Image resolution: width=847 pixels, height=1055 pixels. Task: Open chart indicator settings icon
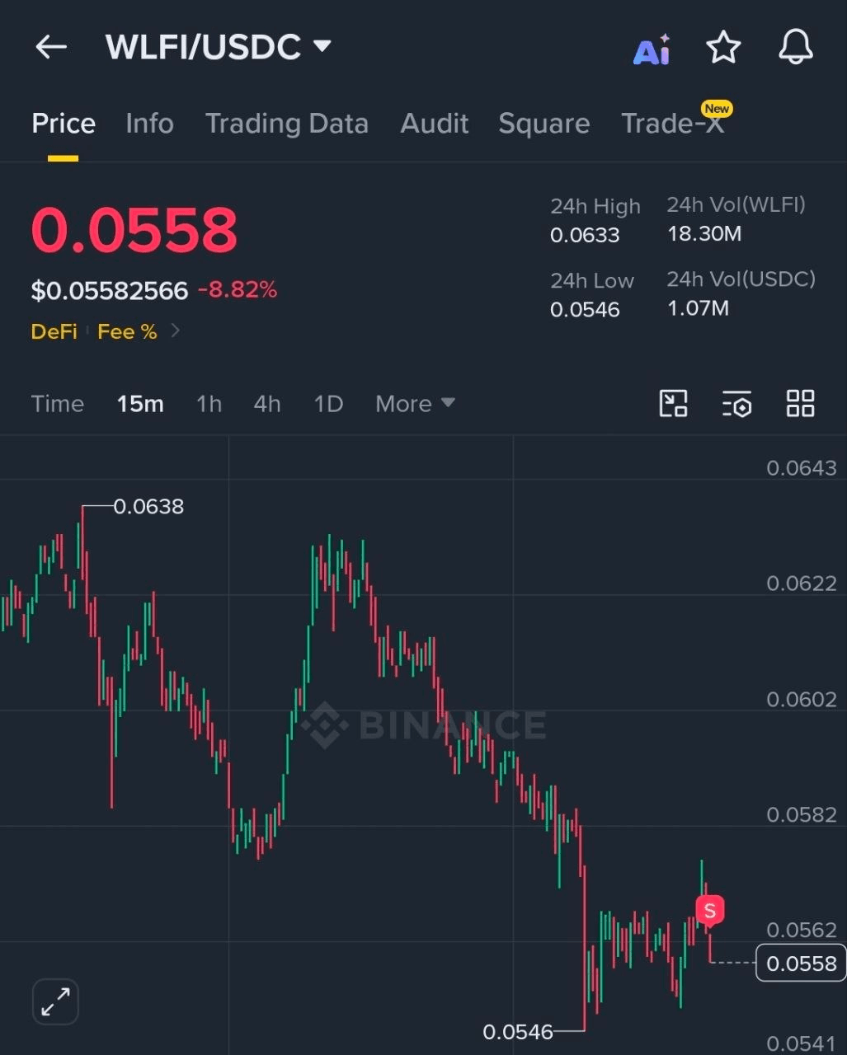click(736, 404)
